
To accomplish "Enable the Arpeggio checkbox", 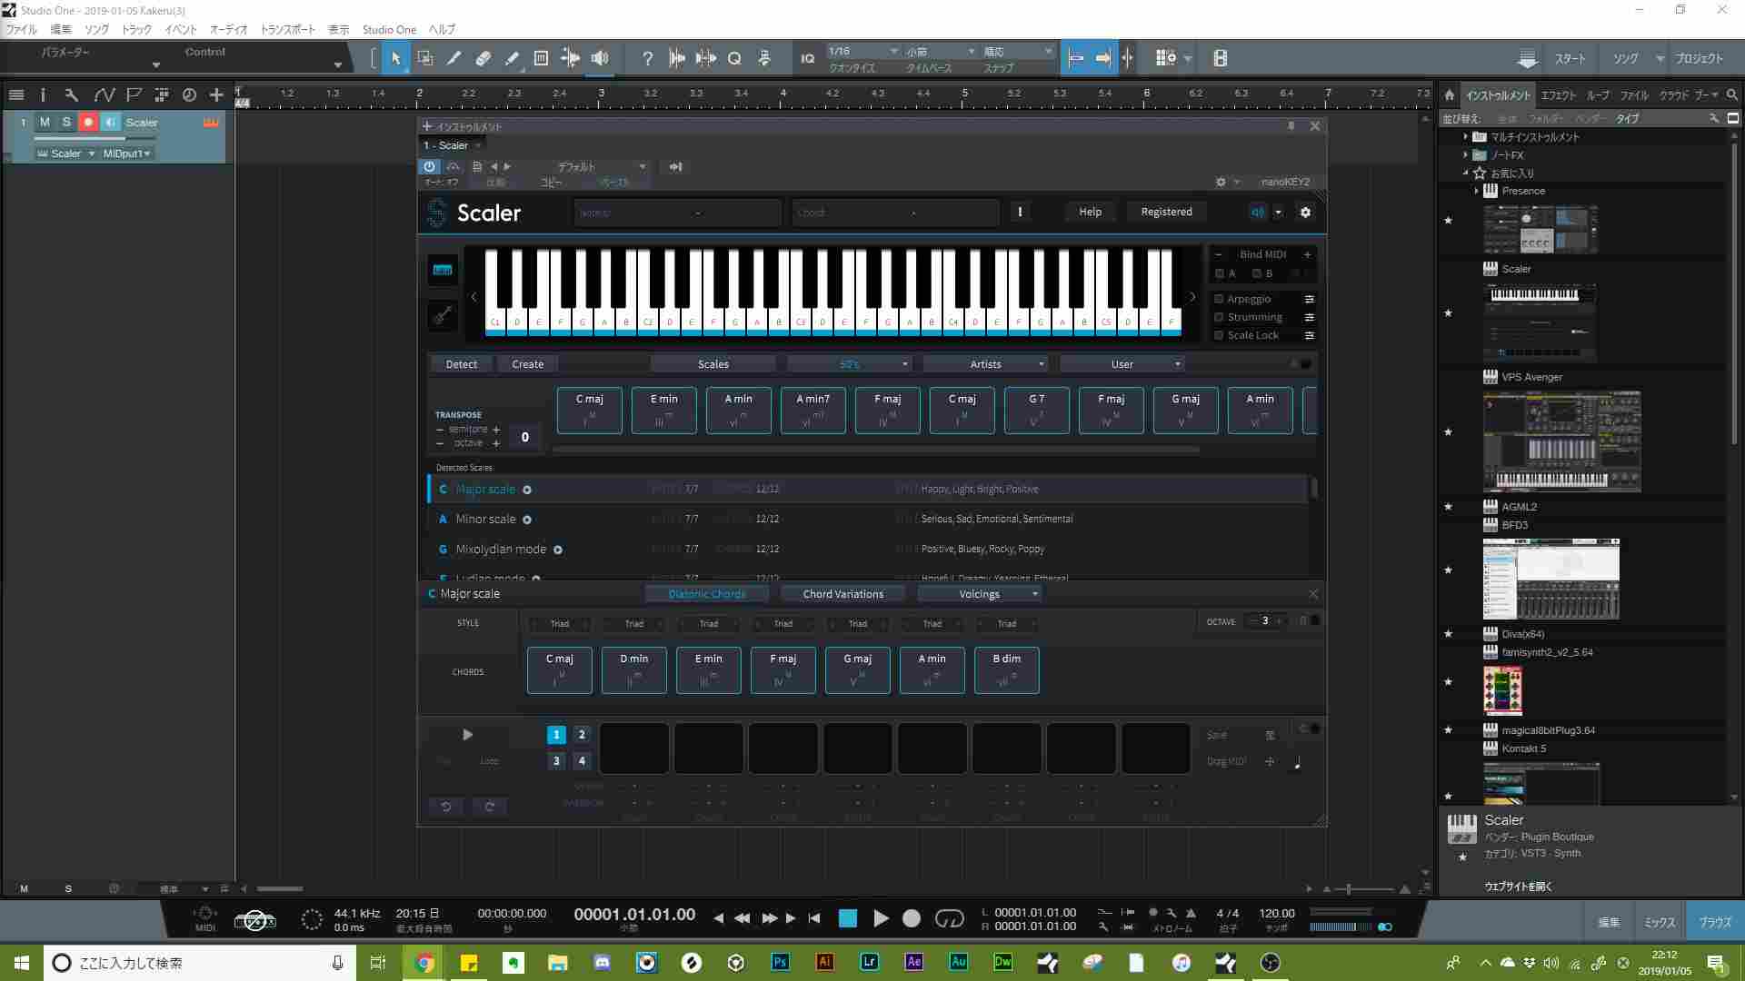I will (x=1219, y=299).
